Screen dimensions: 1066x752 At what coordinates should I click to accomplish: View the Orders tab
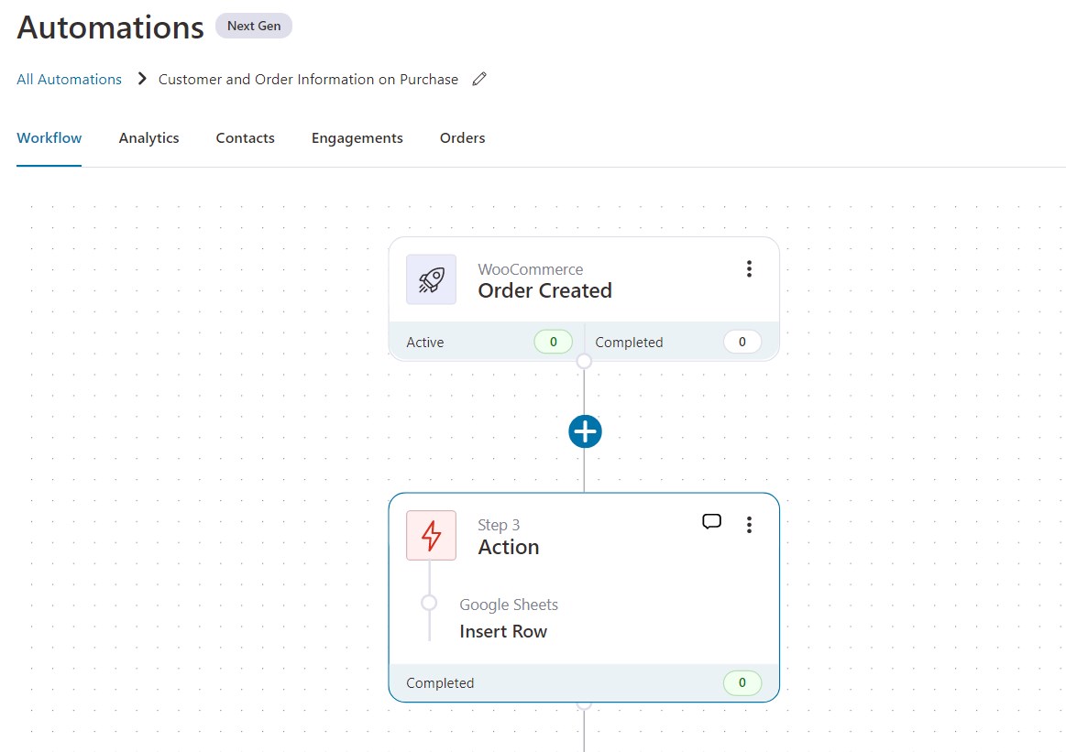tap(462, 137)
